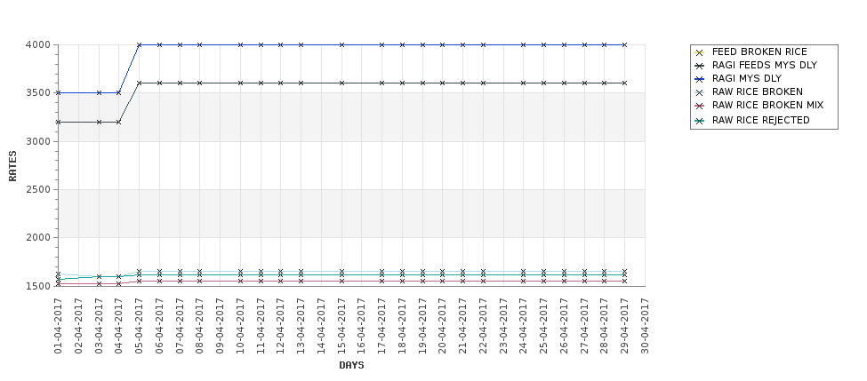
Task: Click the 2500 value on the y-axis
Action: coord(41,190)
